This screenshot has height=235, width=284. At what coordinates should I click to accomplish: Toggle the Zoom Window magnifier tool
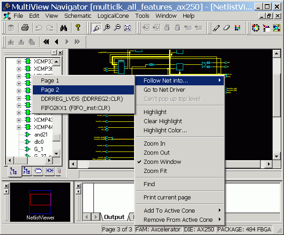coord(96,28)
